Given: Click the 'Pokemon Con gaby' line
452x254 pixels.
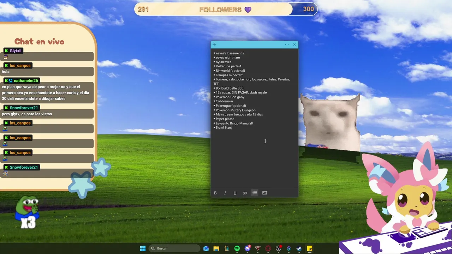Looking at the screenshot, I should click(230, 97).
